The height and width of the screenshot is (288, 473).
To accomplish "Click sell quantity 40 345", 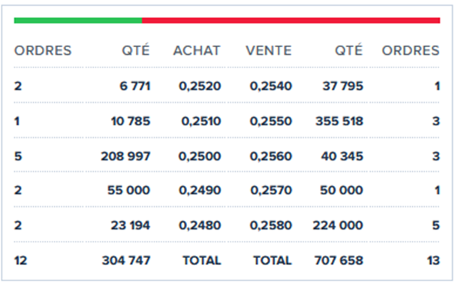I will tap(342, 156).
